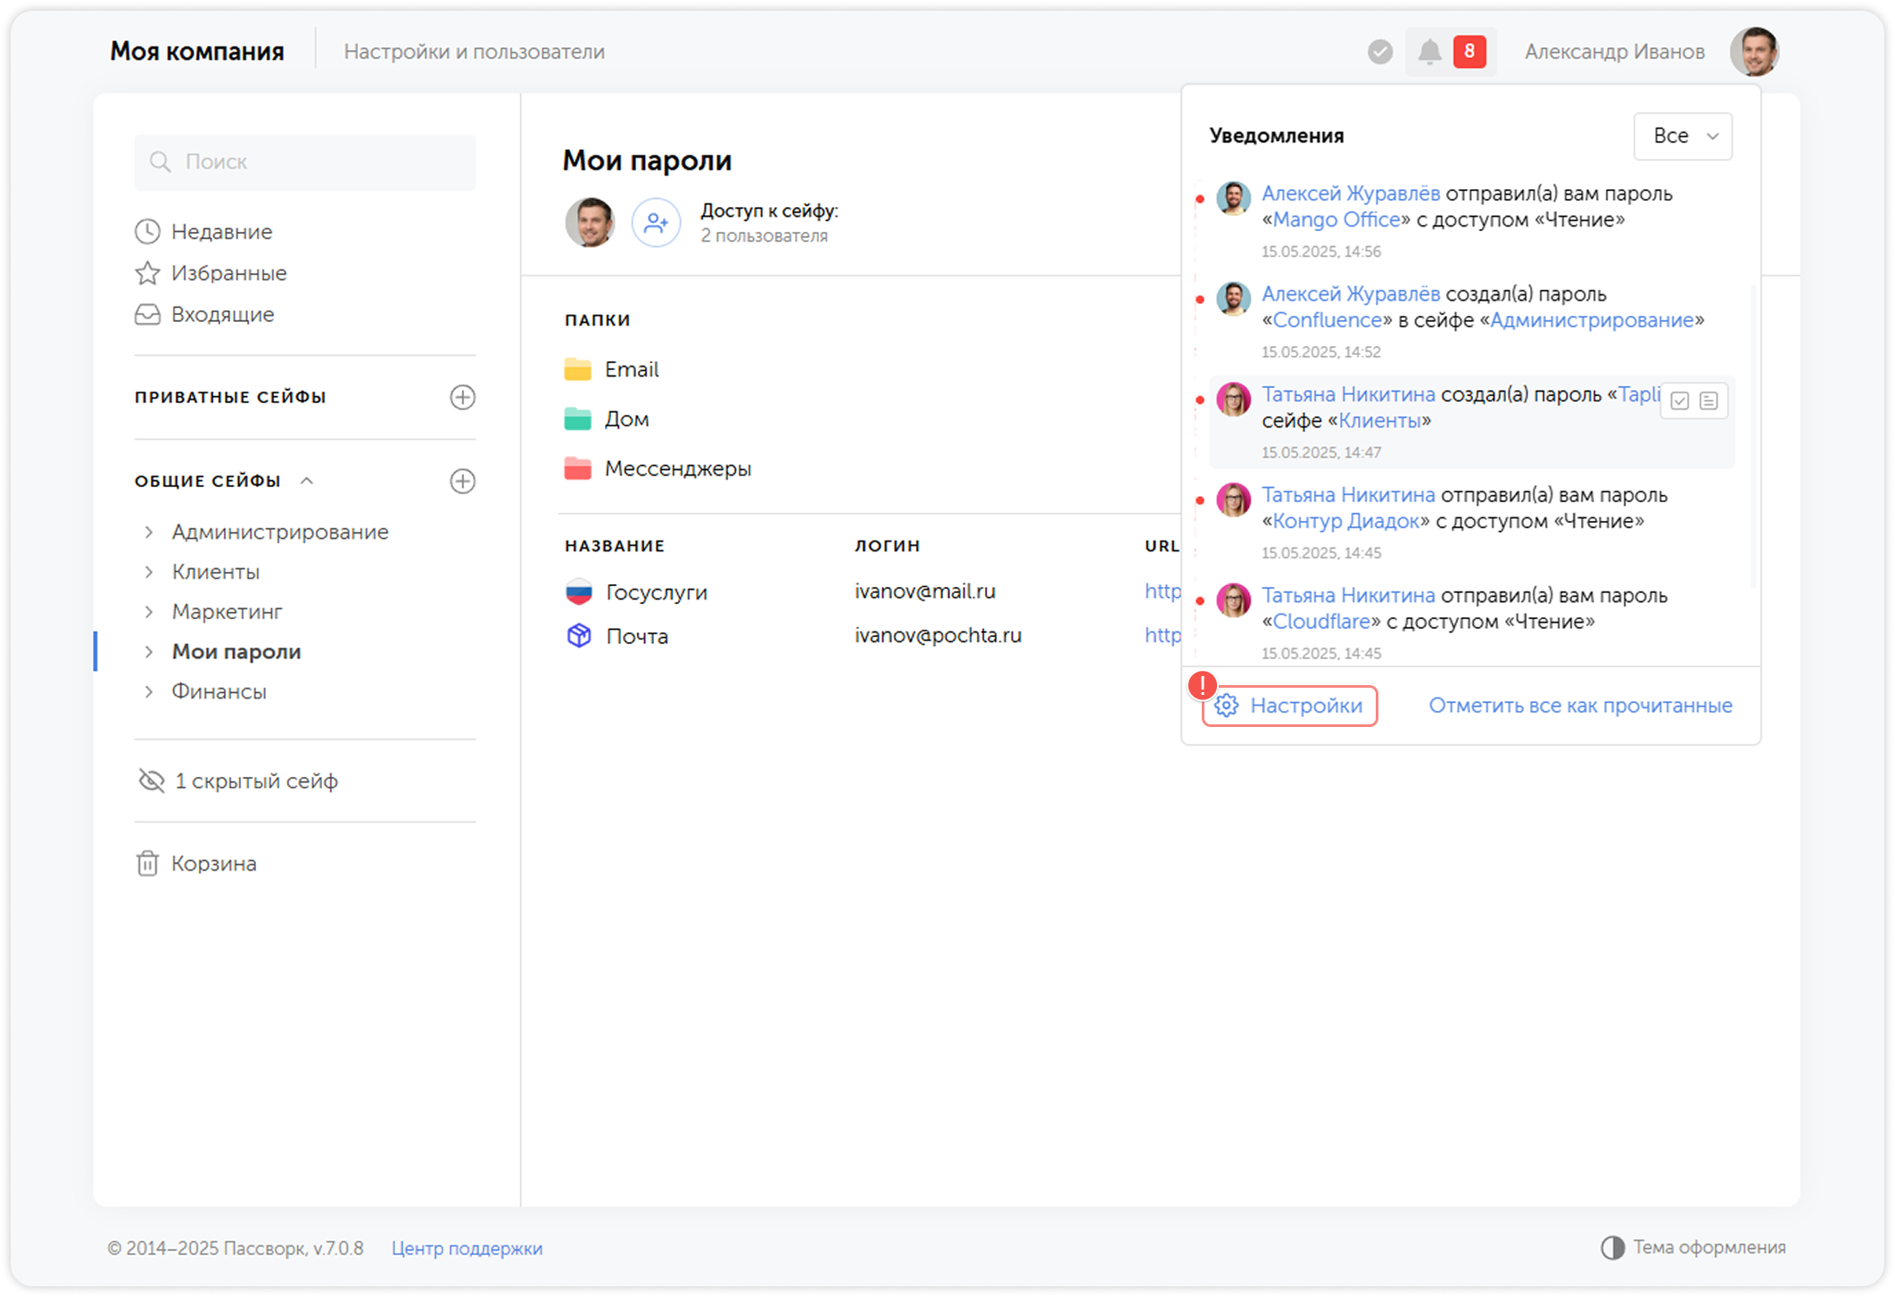
Task: Open notification details icon for Татьяна Никитина
Action: (1709, 401)
